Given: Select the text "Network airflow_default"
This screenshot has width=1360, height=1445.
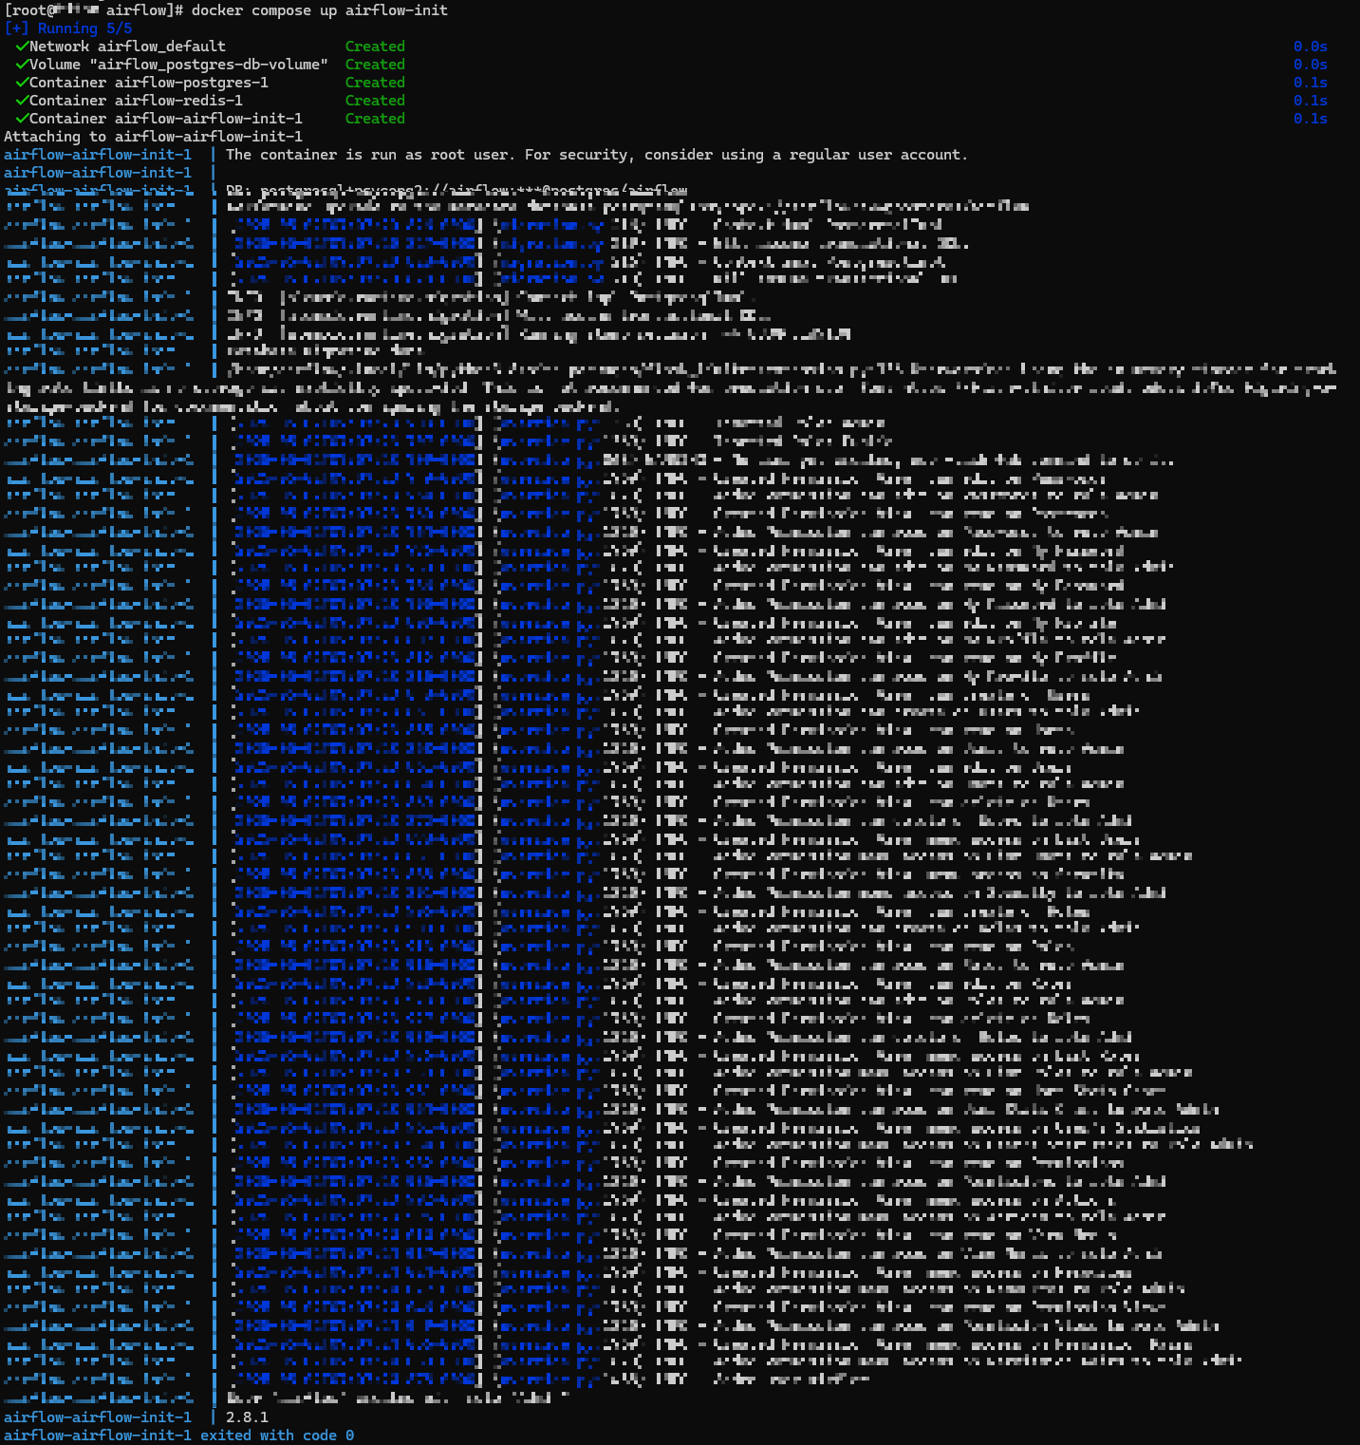Looking at the screenshot, I should (127, 46).
